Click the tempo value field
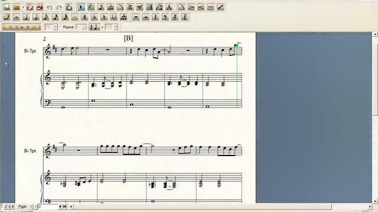Screen dimensions: 378x212 point(109,27)
